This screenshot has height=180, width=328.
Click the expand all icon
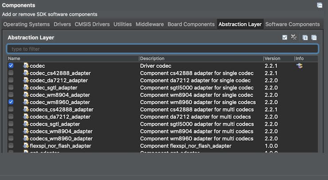click(305, 38)
